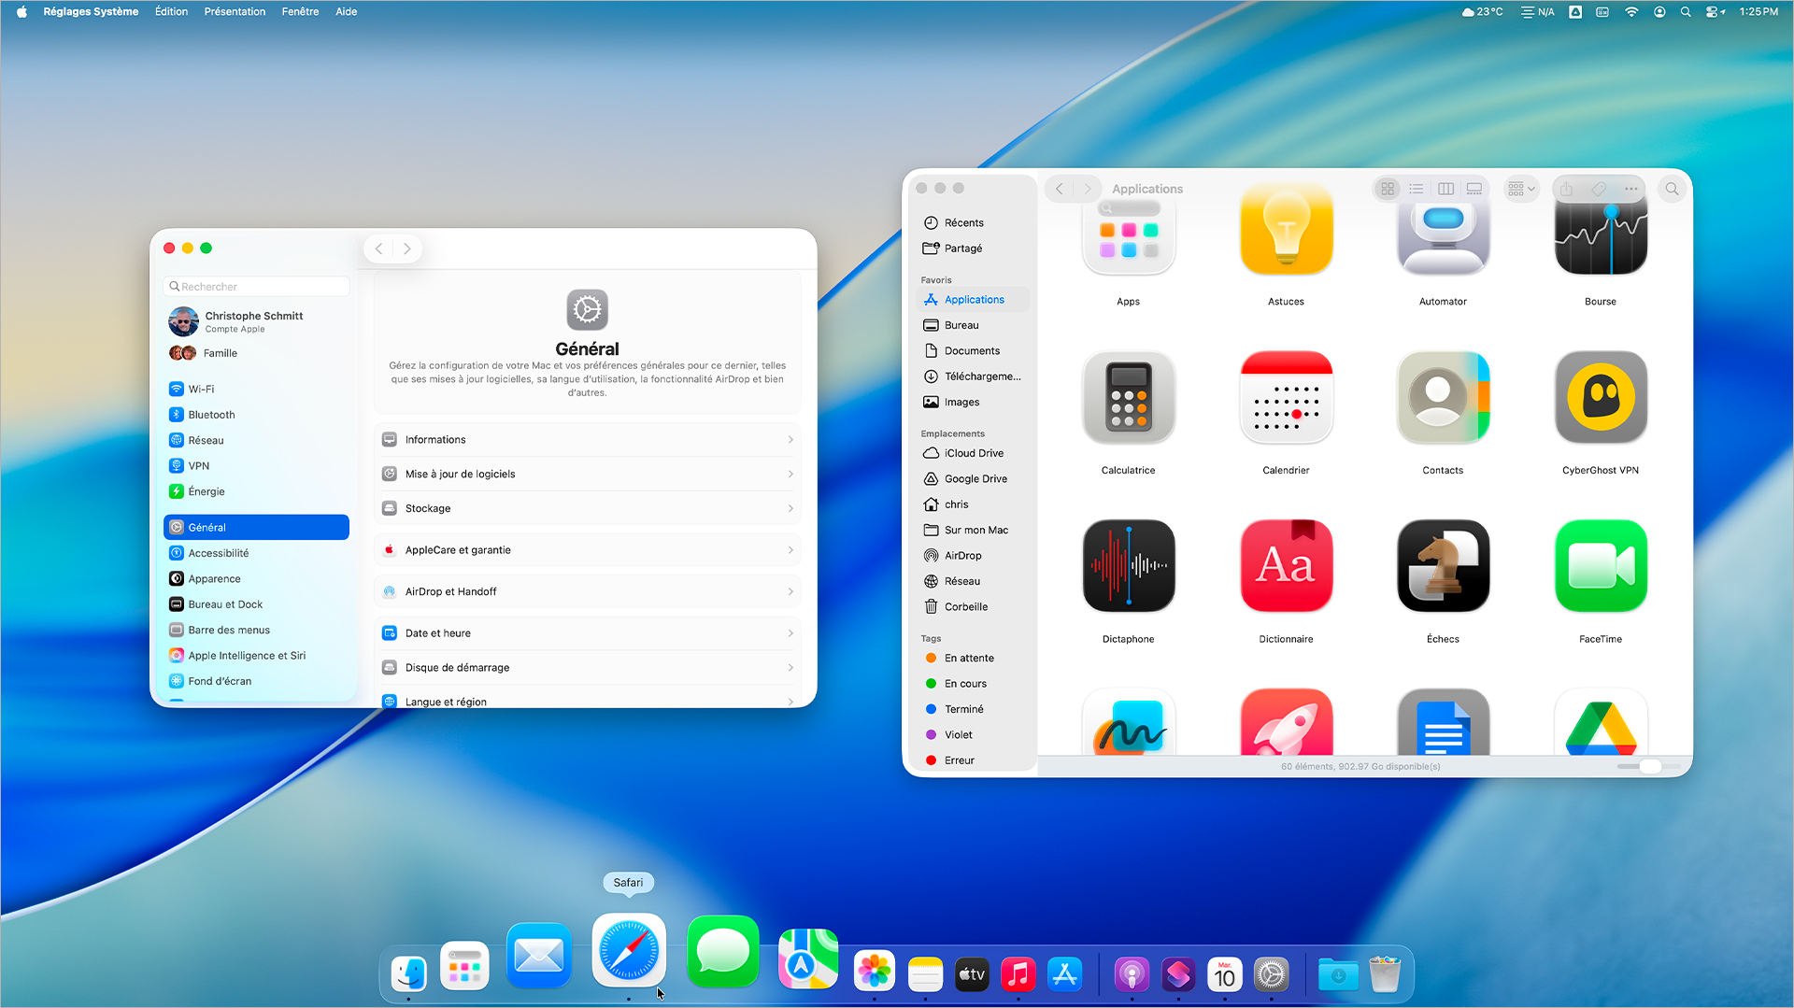Expand the Stockage settings row
This screenshot has height=1008, width=1794.
(587, 509)
